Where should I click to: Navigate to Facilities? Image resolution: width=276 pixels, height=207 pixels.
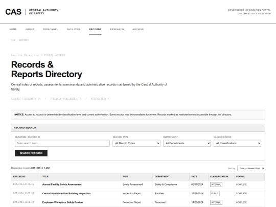coord(74,29)
